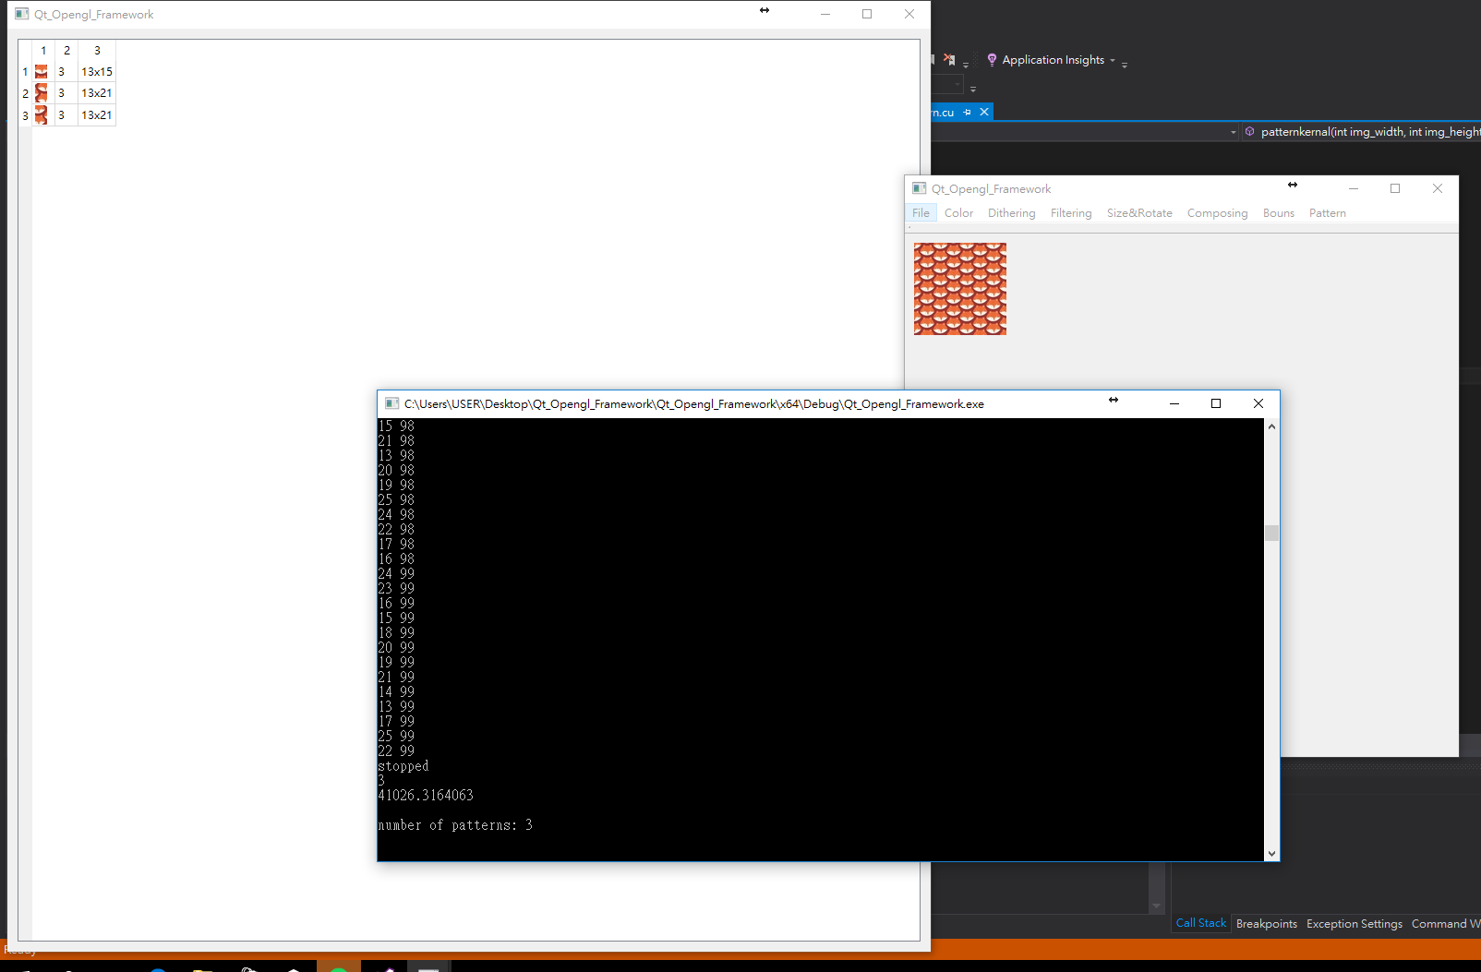Screen dimensions: 1481x972
Task: Click the value 41026.3164063 in console
Action: pyautogui.click(x=426, y=795)
